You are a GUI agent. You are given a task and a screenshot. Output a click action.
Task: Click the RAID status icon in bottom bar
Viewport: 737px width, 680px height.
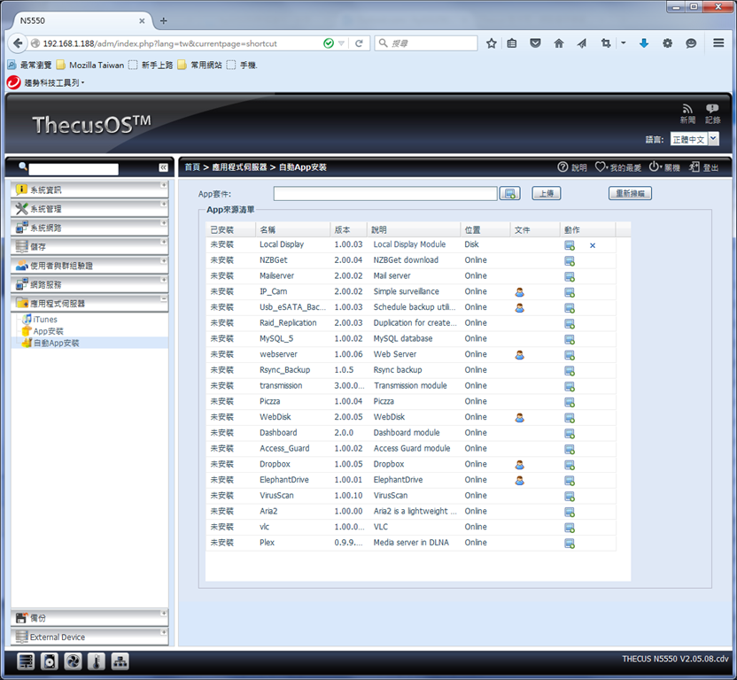tap(26, 661)
